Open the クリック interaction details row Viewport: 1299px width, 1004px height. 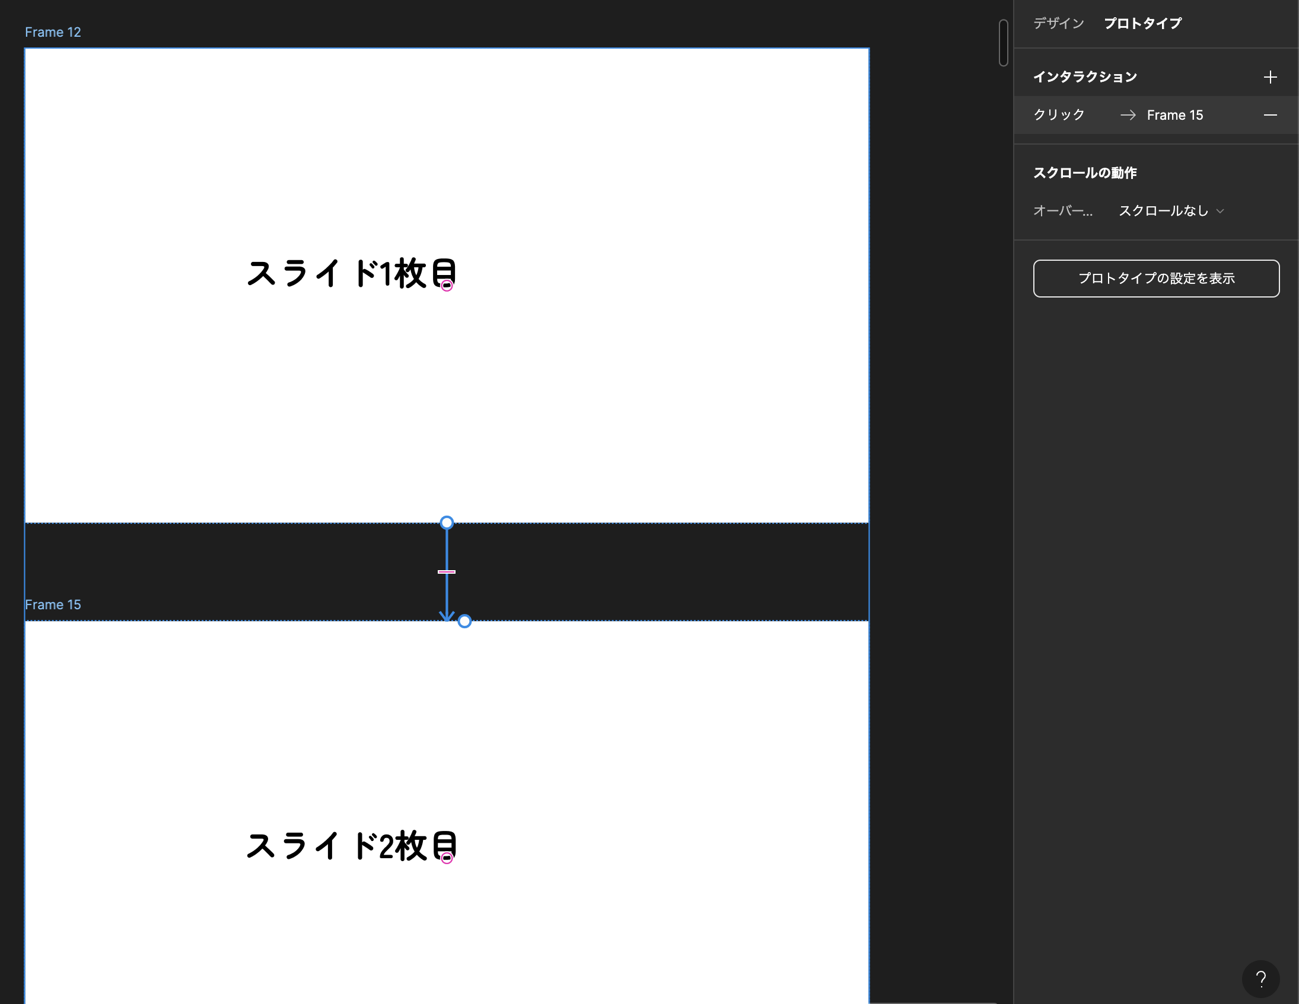pyautogui.click(x=1059, y=116)
